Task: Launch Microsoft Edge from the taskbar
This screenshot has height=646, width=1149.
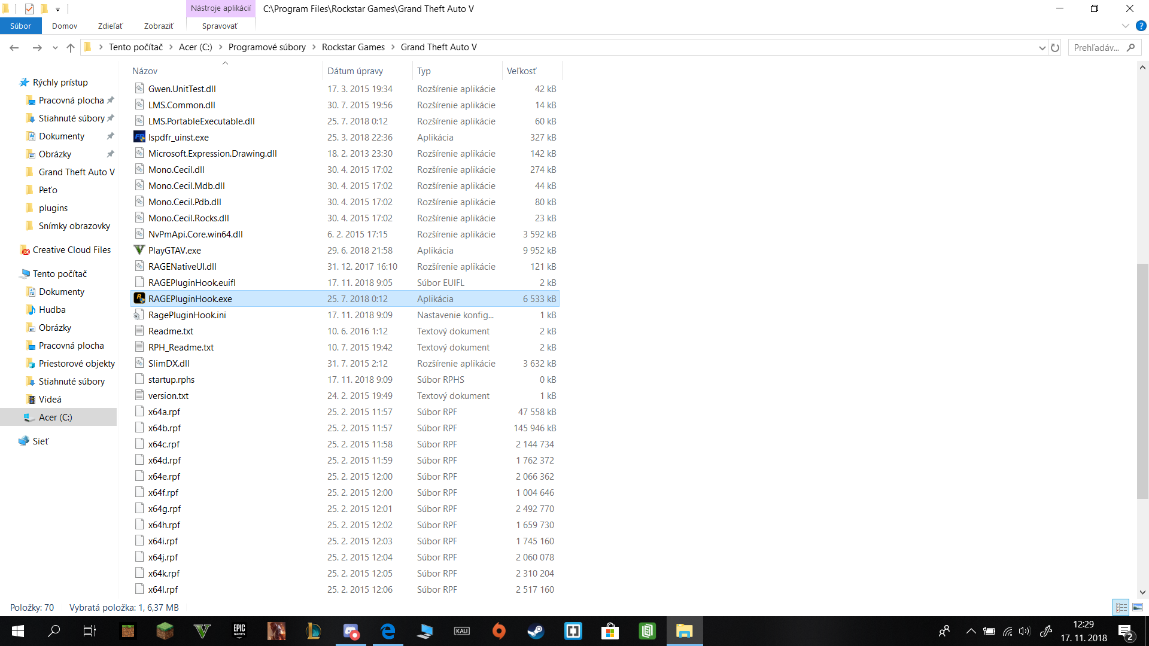Action: 388,631
